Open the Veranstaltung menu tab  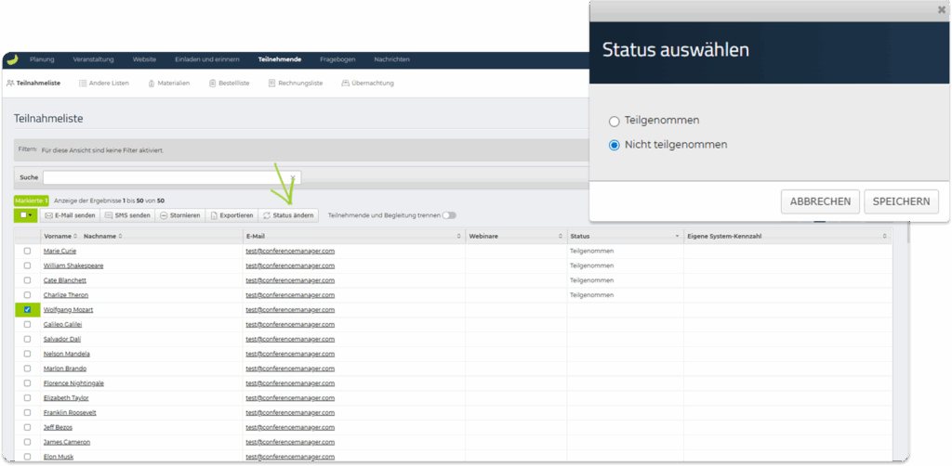click(x=93, y=59)
